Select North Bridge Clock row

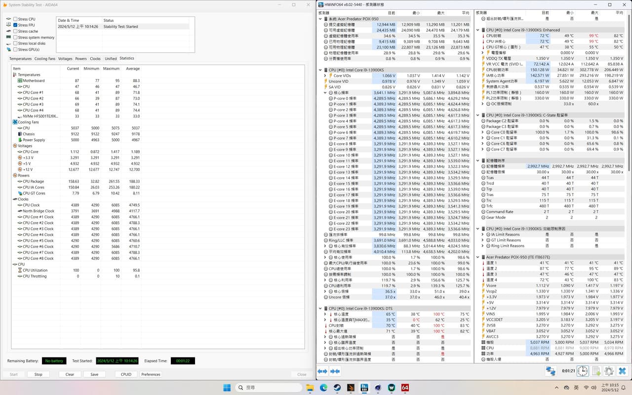pyautogui.click(x=76, y=211)
